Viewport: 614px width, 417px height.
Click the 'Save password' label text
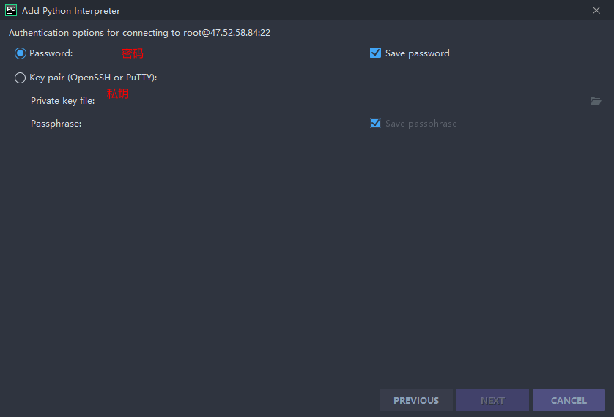point(418,53)
